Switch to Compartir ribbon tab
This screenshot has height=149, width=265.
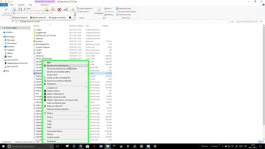tap(21, 5)
